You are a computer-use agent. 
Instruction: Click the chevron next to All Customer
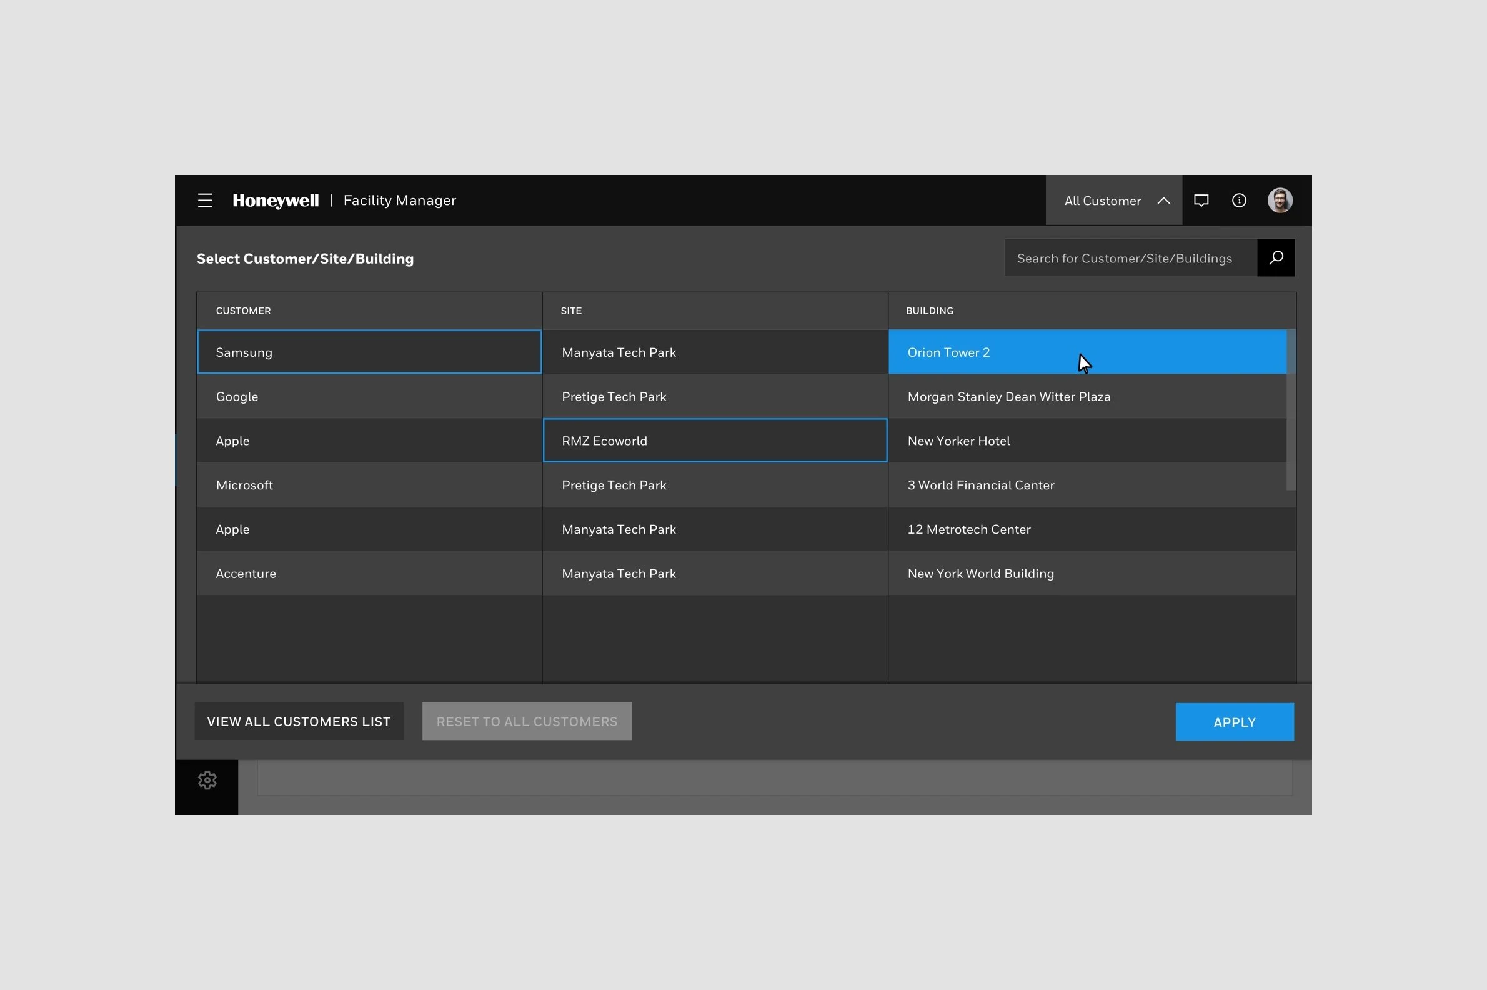click(x=1164, y=201)
